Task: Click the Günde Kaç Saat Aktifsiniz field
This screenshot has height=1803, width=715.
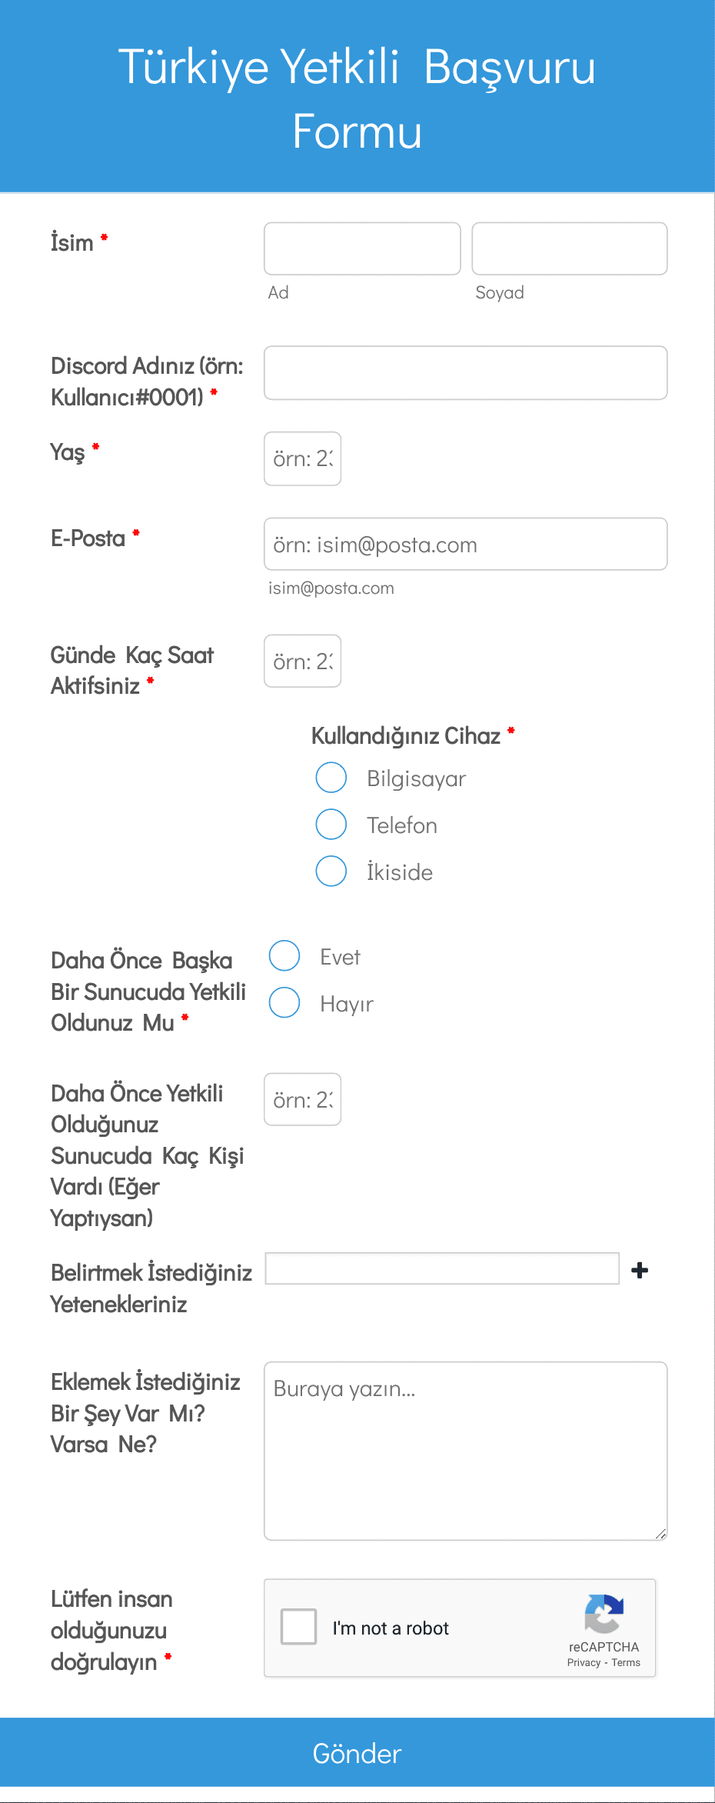Action: click(302, 661)
